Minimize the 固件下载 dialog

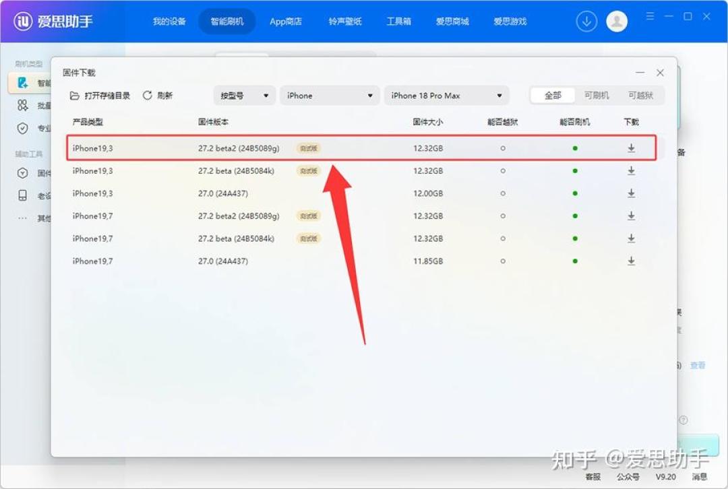click(640, 73)
